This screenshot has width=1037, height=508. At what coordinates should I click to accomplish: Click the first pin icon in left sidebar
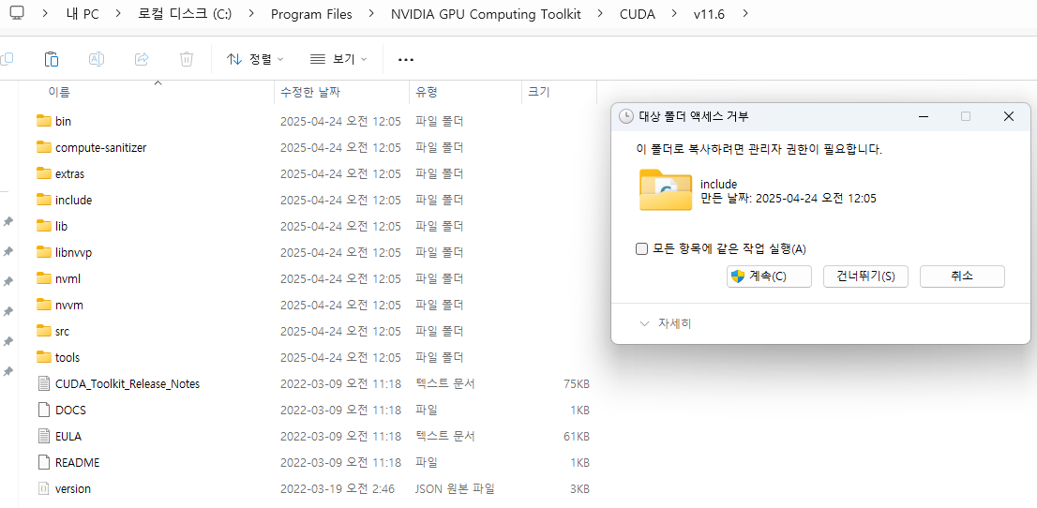[x=8, y=221]
